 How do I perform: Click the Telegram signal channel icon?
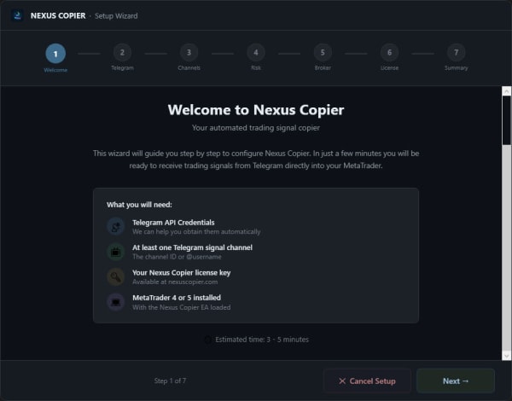[x=115, y=252]
